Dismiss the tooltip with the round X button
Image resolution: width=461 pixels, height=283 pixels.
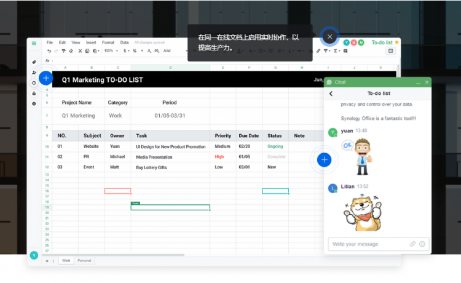coord(329,37)
